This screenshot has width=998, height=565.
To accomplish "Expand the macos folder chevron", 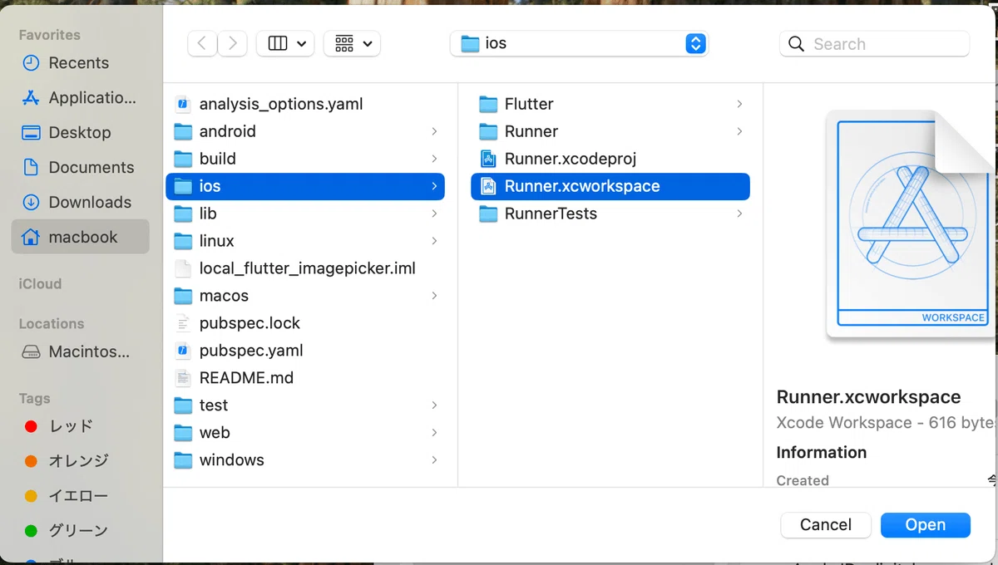I will (434, 296).
